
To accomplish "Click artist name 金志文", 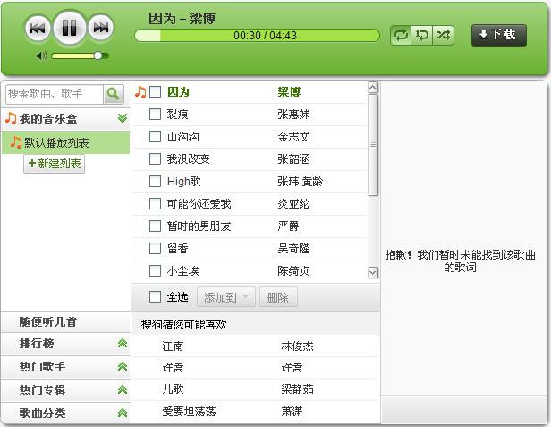I will click(293, 136).
